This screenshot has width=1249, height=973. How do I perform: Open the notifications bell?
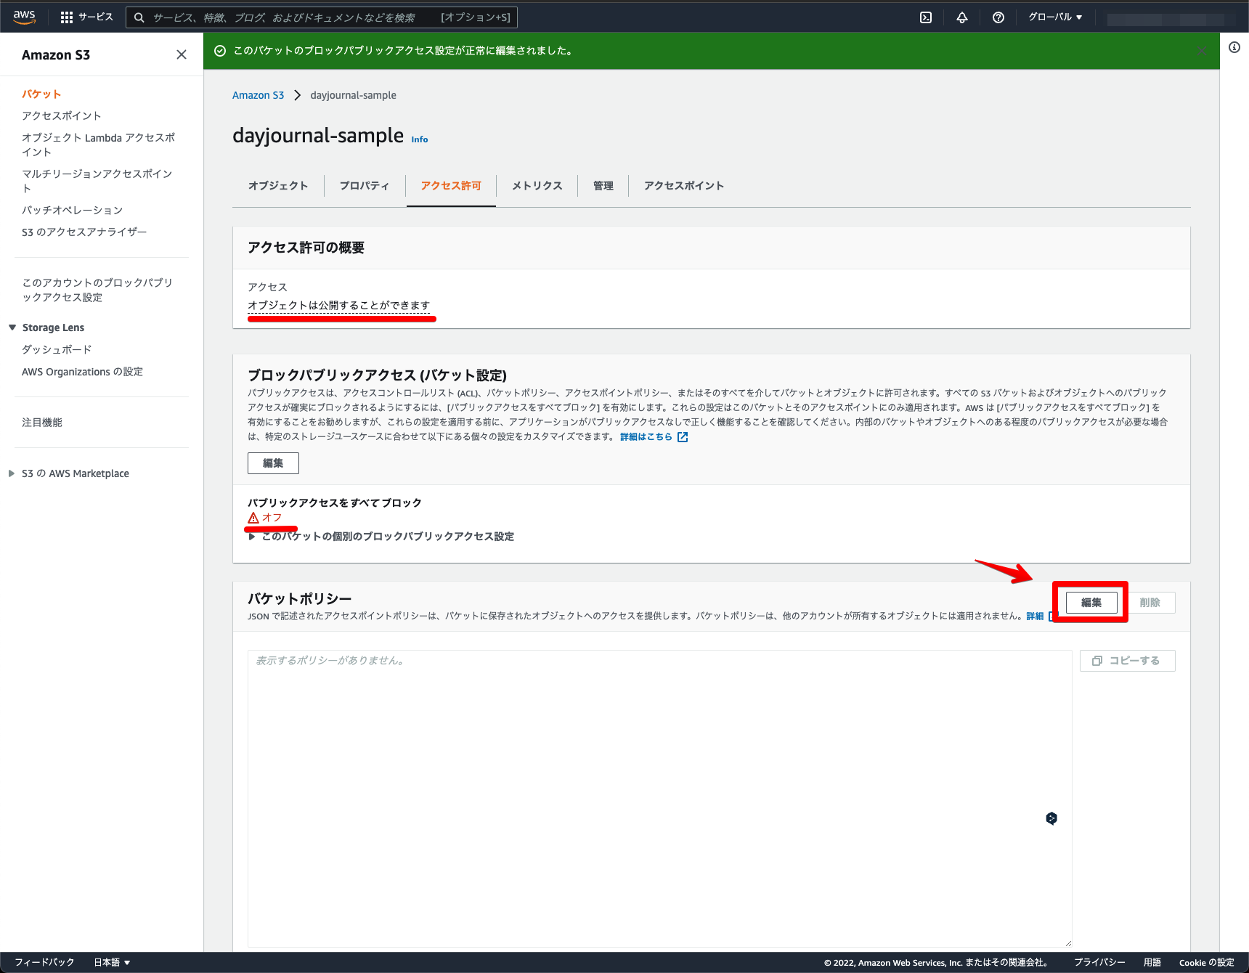tap(962, 17)
